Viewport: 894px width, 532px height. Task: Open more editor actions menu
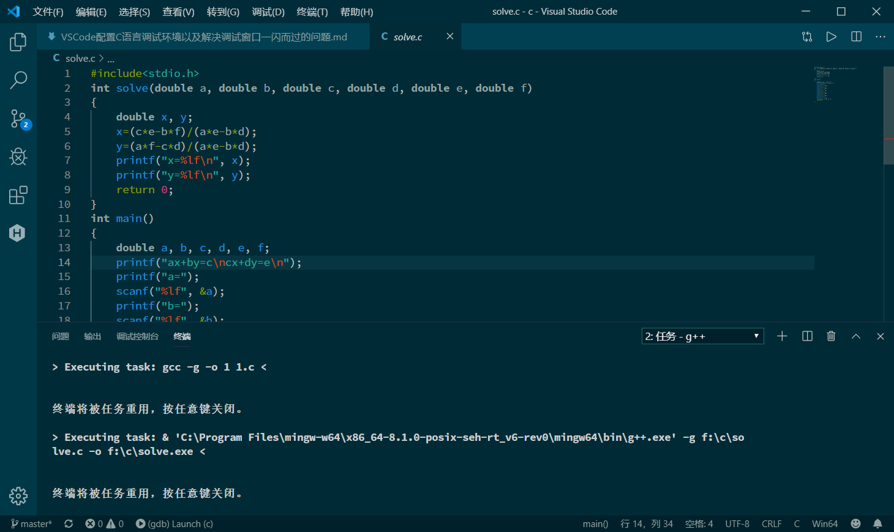coord(881,37)
